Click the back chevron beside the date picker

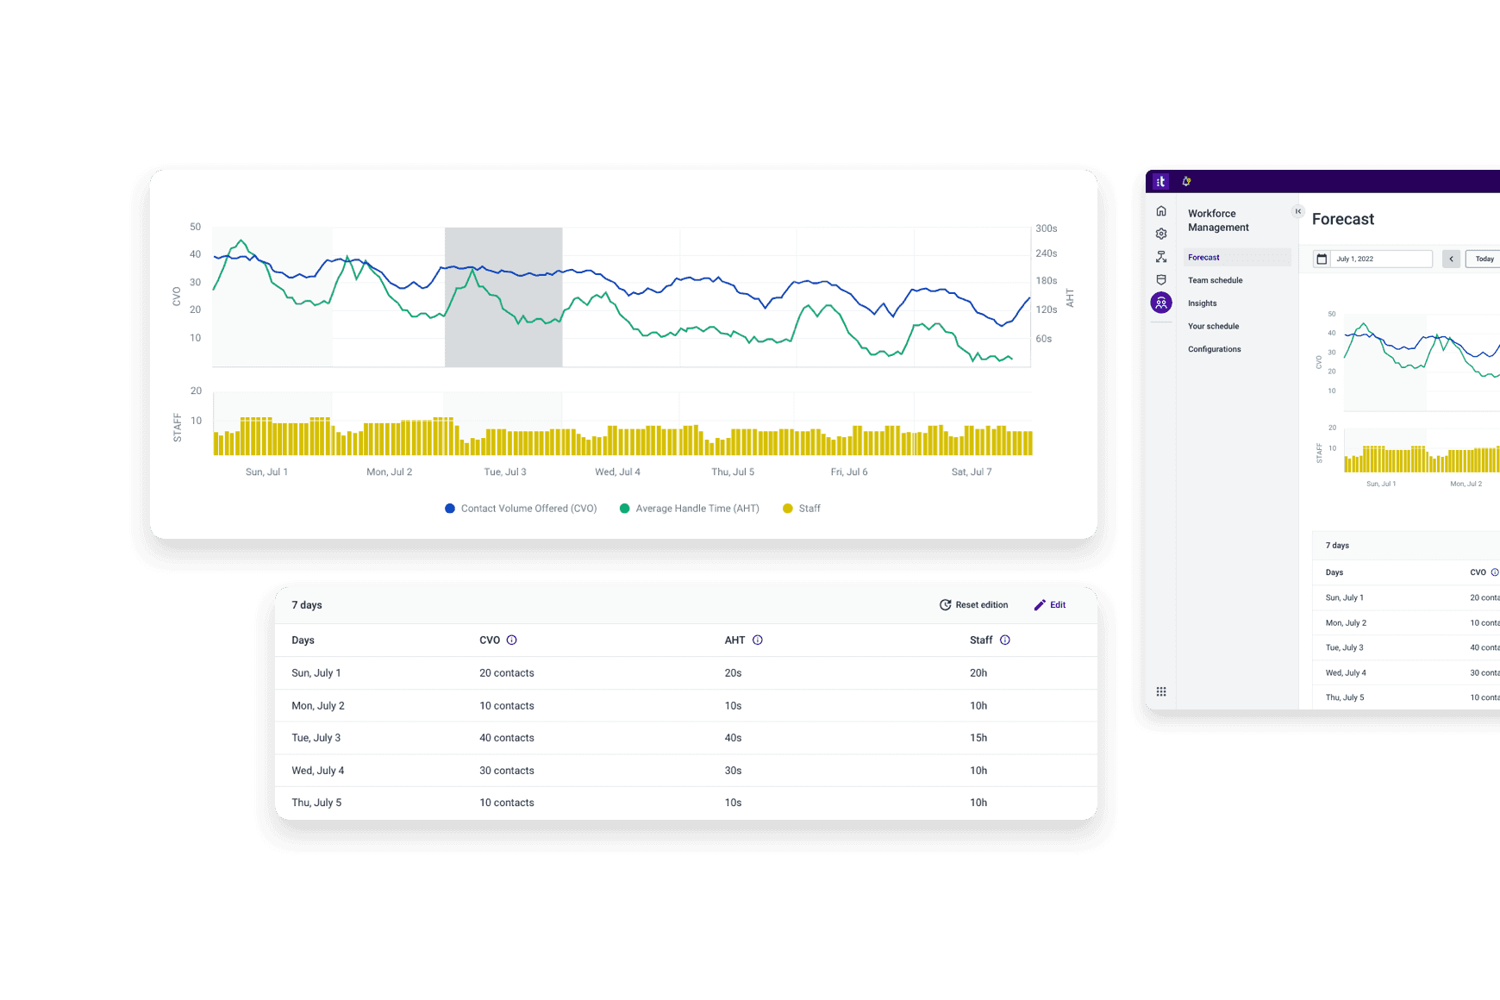pyautogui.click(x=1451, y=259)
